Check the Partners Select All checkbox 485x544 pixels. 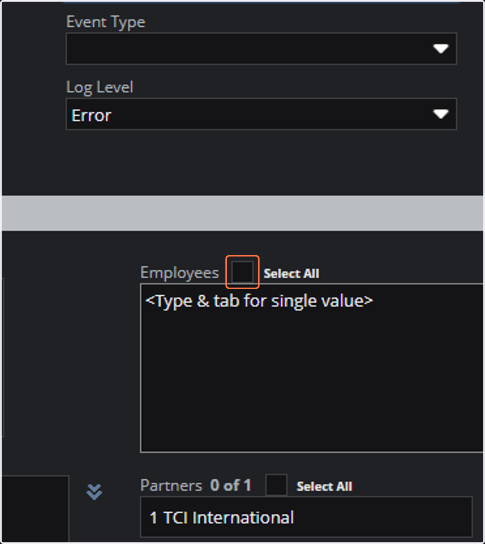(276, 485)
